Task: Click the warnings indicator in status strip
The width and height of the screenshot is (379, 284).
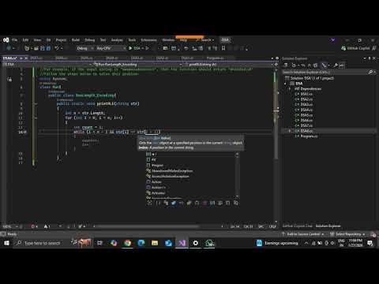Action: click(x=47, y=226)
